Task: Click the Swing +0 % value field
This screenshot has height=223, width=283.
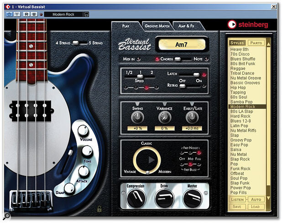Action: tap(137, 128)
